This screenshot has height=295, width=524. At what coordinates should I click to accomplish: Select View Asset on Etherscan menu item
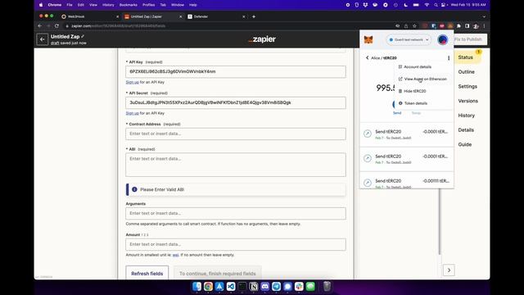pos(422,79)
